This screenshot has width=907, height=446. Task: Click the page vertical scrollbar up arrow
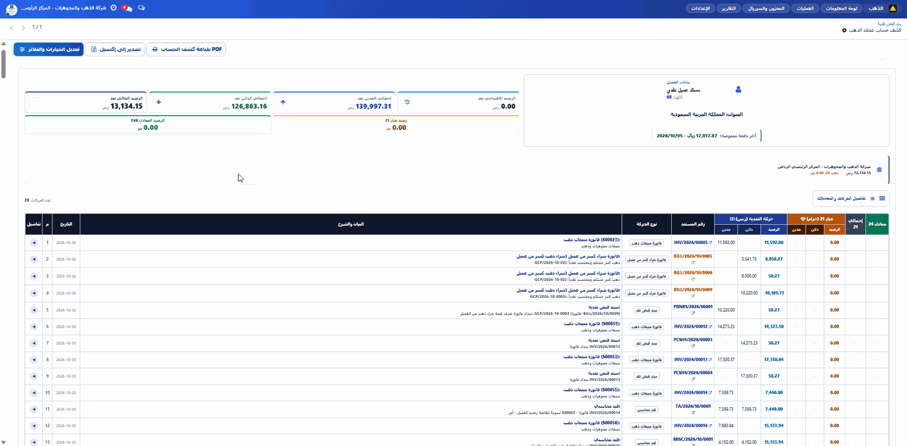3,44
